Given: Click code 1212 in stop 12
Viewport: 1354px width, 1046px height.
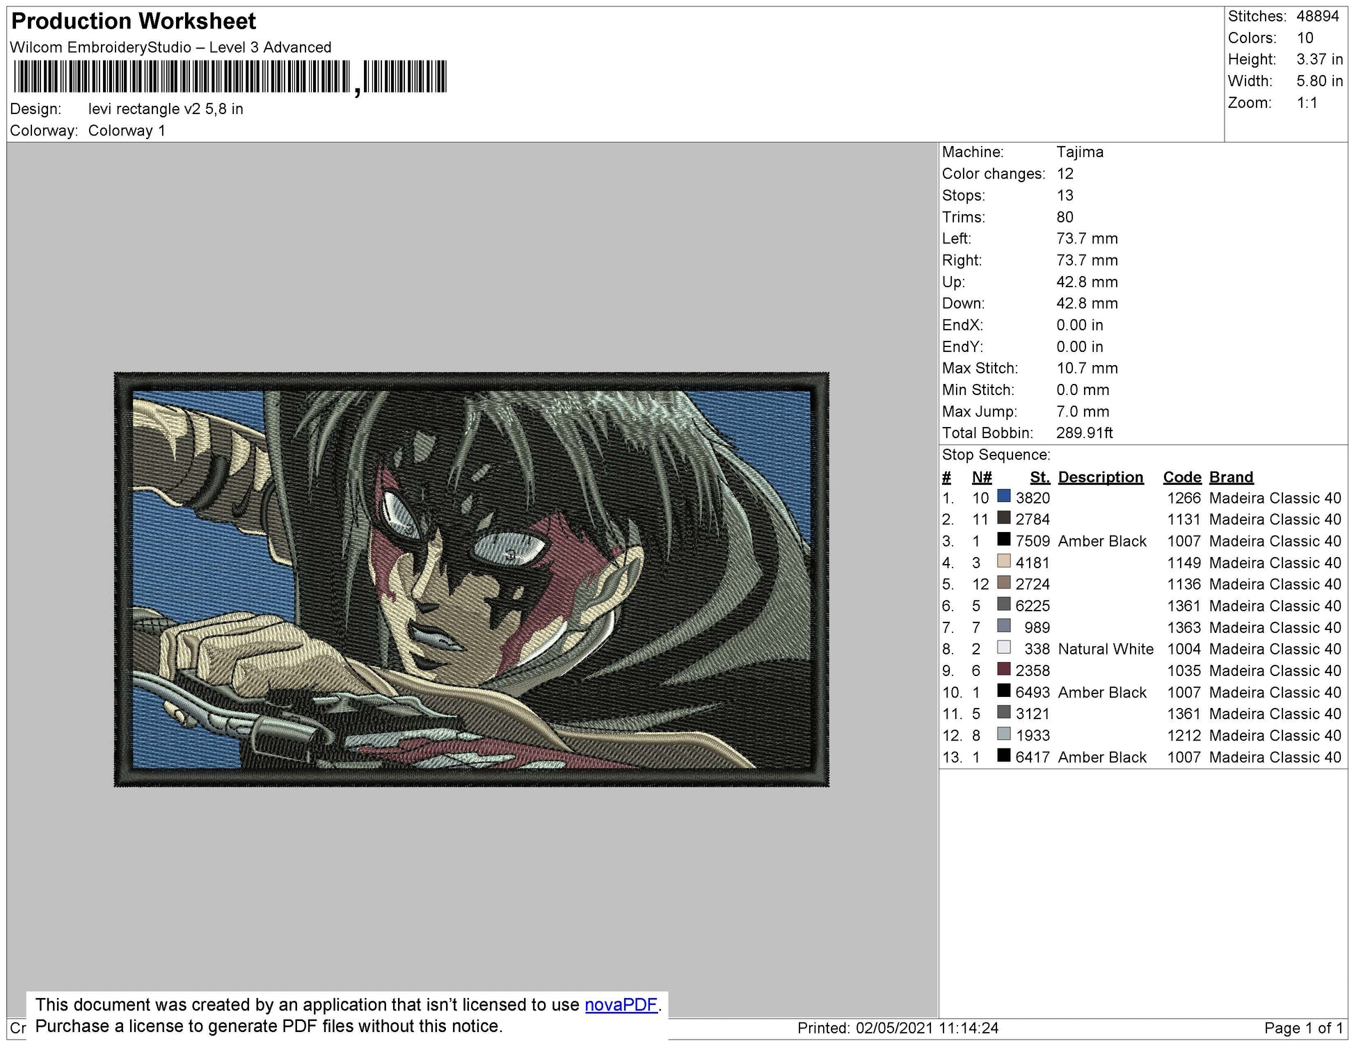Looking at the screenshot, I should (1184, 735).
